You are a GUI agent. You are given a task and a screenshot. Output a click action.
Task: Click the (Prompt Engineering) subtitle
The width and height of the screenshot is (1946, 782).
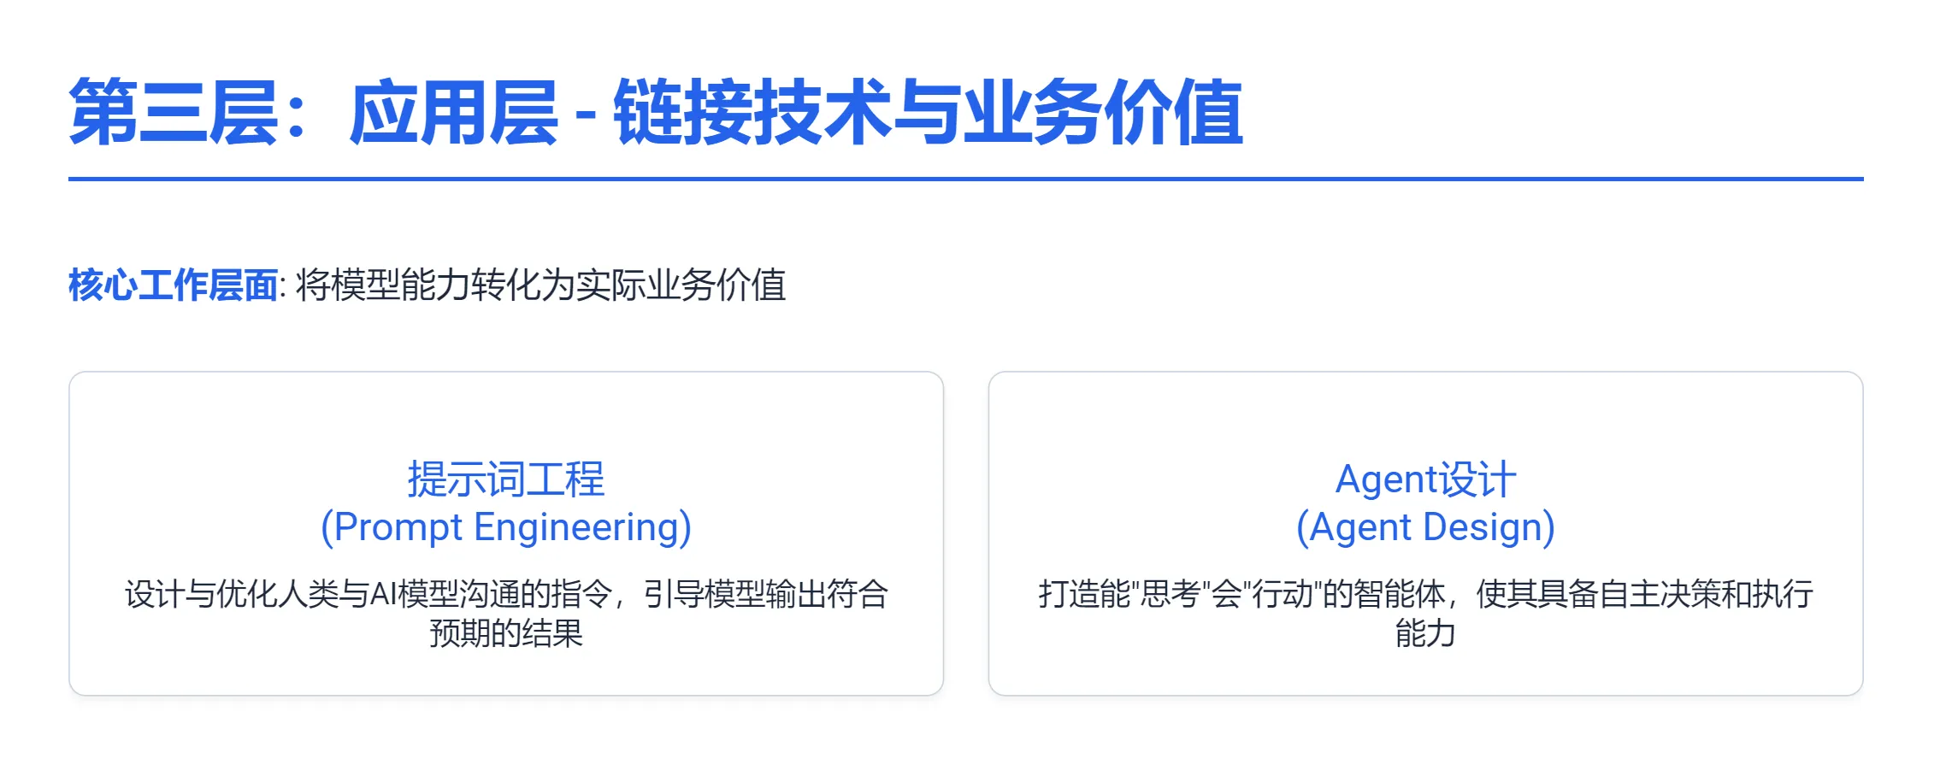tap(506, 527)
